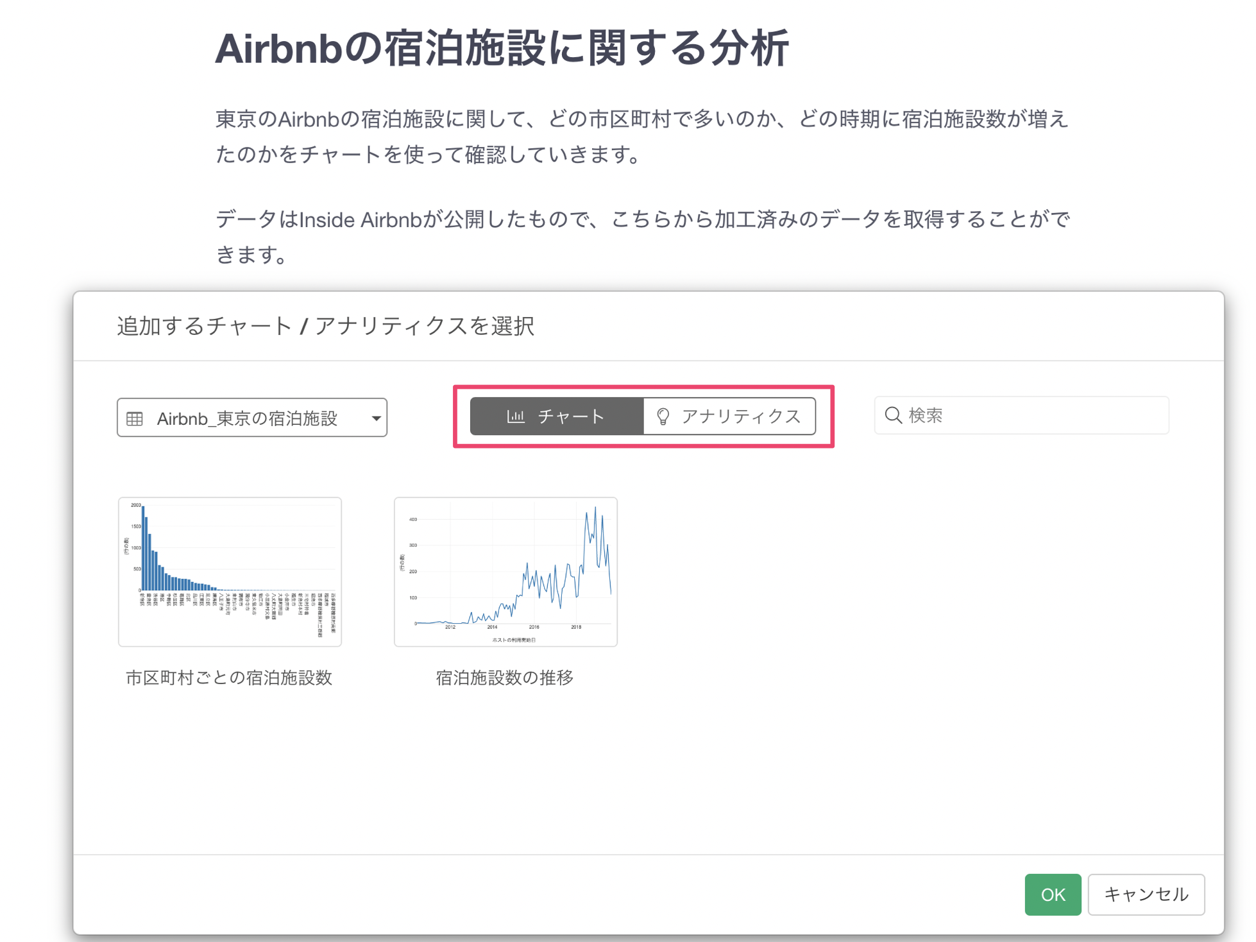The width and height of the screenshot is (1256, 942).
Task: Confirm with the OK button
Action: (1053, 895)
